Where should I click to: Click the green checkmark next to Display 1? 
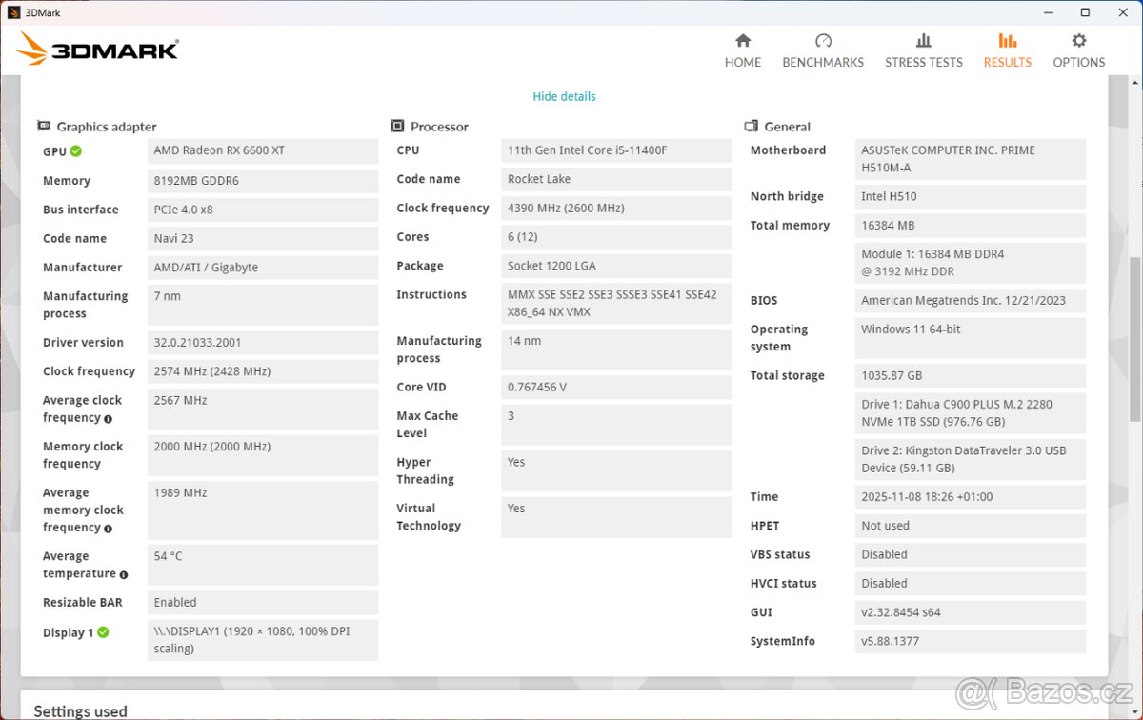coord(103,632)
